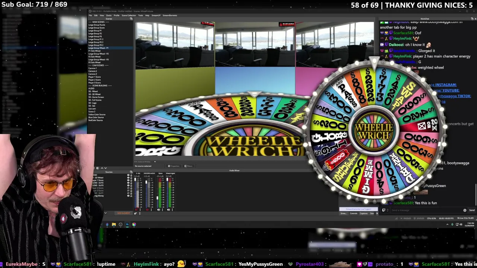
Task: Click the blue diamond taskbar icon
Action: click(107, 224)
